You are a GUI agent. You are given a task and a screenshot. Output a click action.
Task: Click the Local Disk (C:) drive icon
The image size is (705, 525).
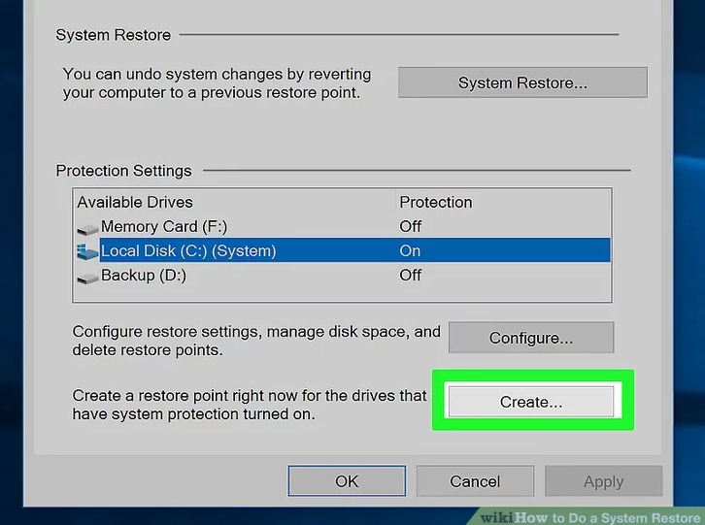(87, 251)
